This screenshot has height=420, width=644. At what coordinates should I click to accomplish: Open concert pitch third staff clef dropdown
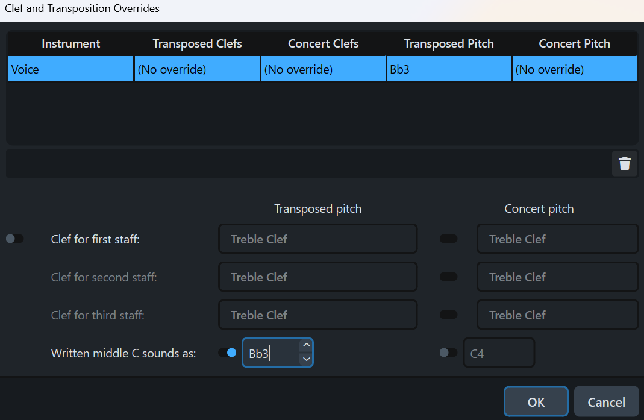[557, 315]
